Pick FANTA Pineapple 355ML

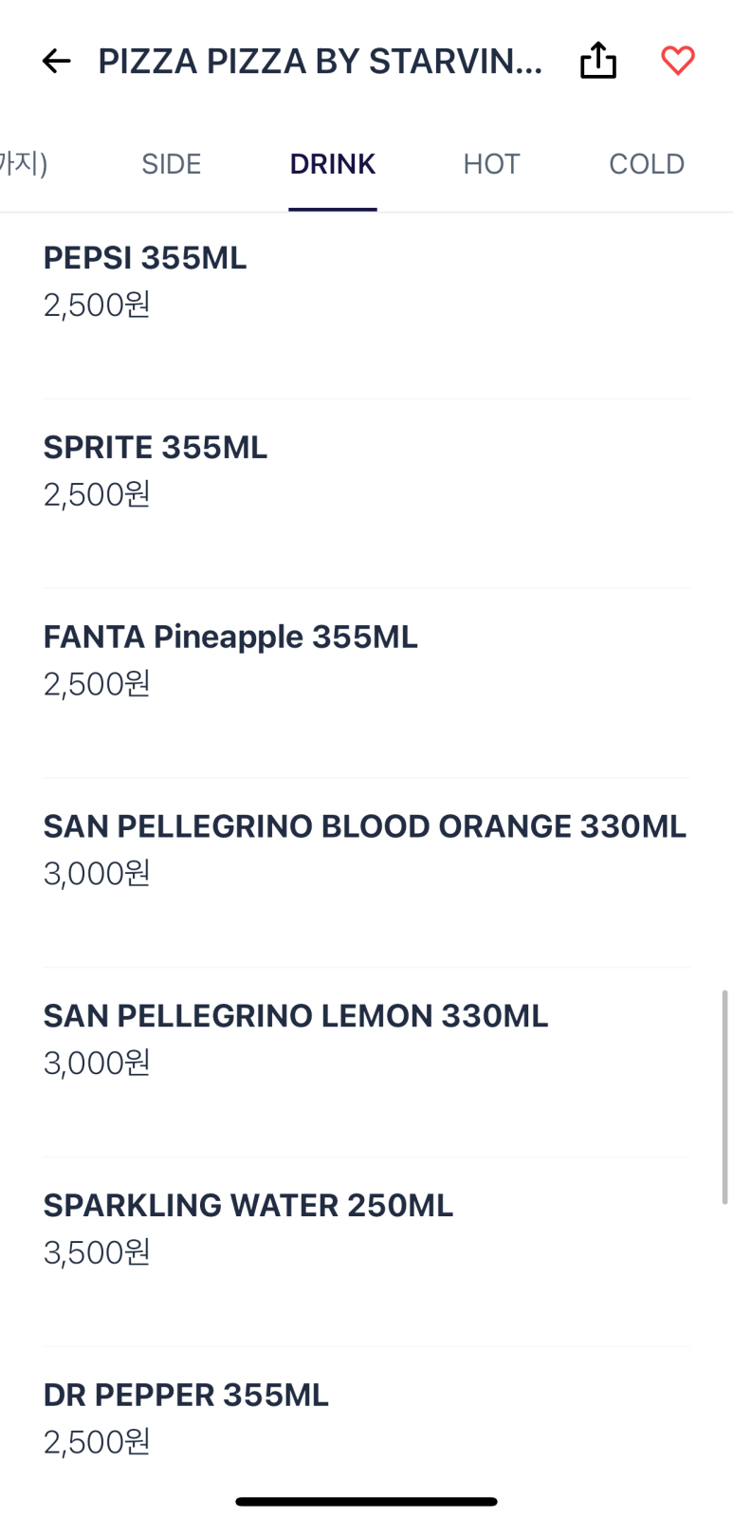366,683
